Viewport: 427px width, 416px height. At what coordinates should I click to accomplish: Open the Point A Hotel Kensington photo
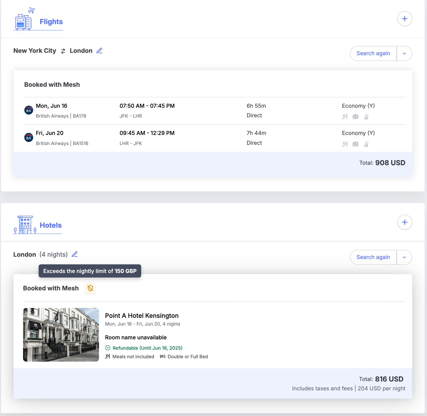click(x=61, y=335)
